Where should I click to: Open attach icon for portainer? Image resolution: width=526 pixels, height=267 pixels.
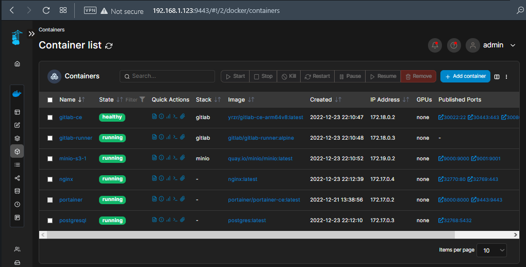coord(183,199)
